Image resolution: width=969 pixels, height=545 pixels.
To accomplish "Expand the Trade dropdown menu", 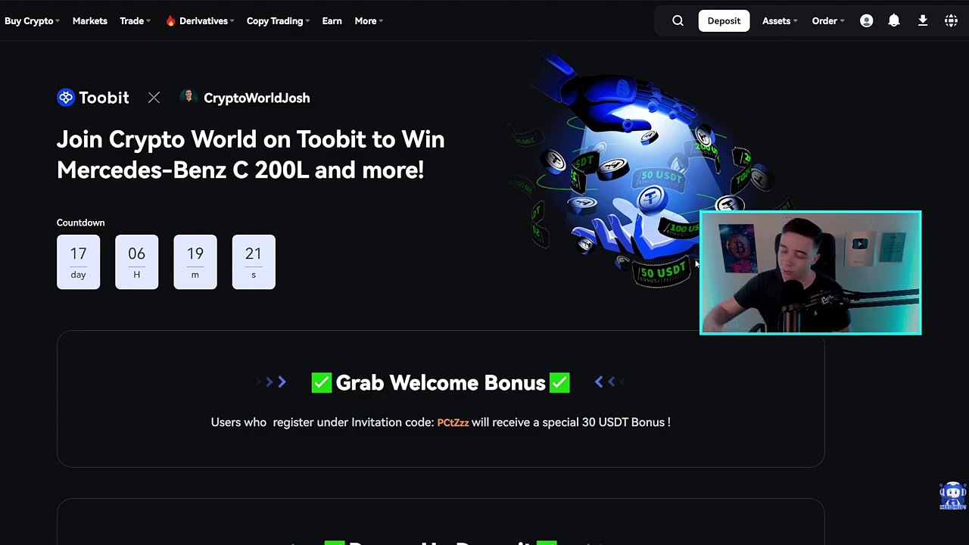I will pos(135,21).
